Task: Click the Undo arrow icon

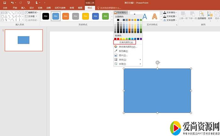Action: click(12, 3)
